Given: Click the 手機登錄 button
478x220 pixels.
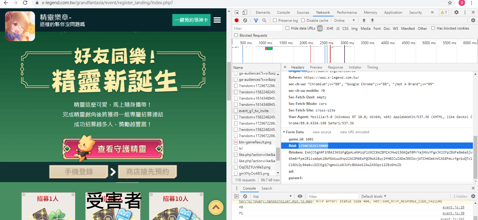Looking at the screenshot, I should click(x=79, y=172).
